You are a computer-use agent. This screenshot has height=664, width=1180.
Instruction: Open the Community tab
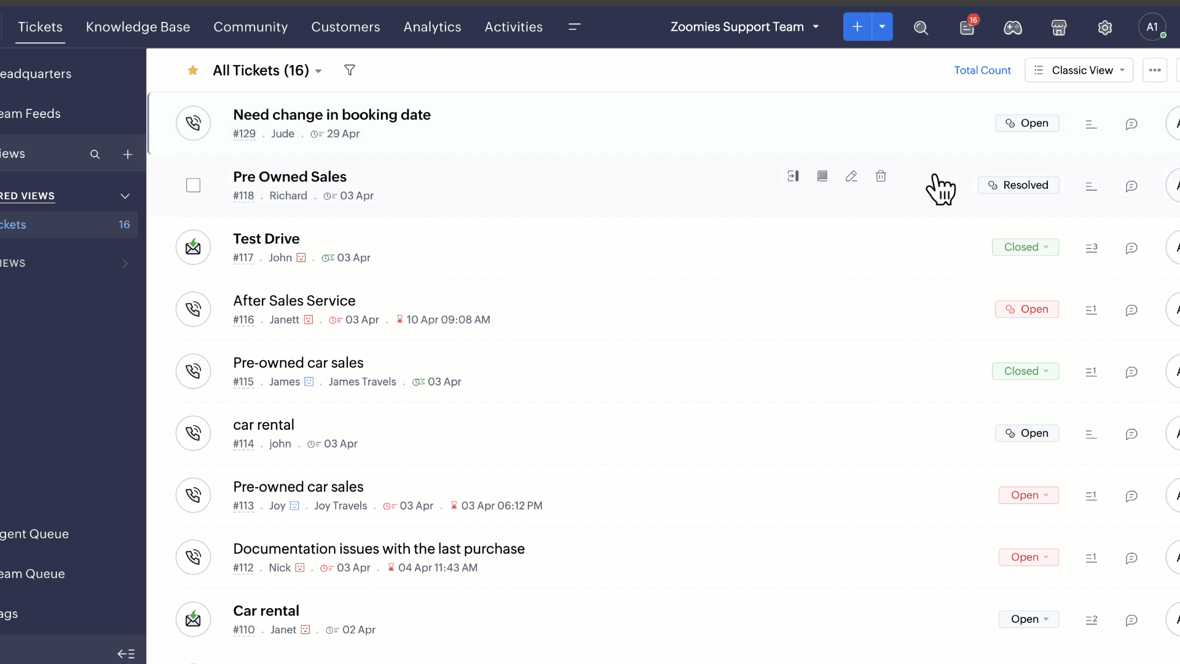(x=250, y=27)
